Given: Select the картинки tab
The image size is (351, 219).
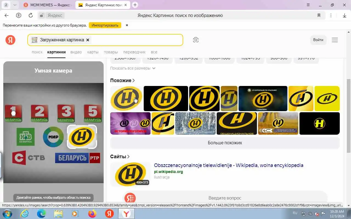Looking at the screenshot, I should pyautogui.click(x=56, y=52).
